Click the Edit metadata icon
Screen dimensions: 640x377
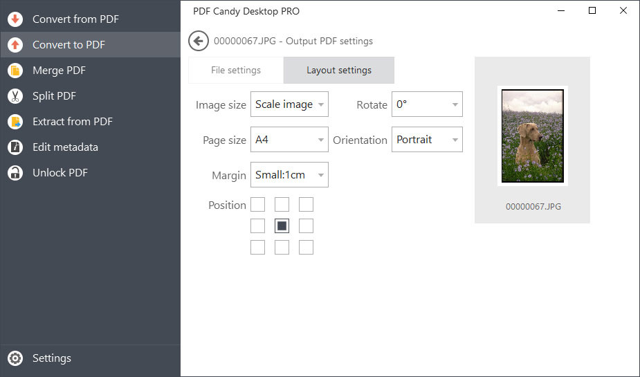[15, 147]
